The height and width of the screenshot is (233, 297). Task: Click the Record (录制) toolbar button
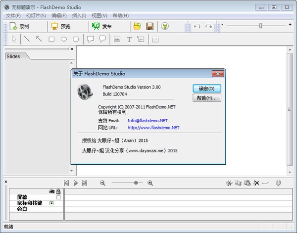(20, 27)
